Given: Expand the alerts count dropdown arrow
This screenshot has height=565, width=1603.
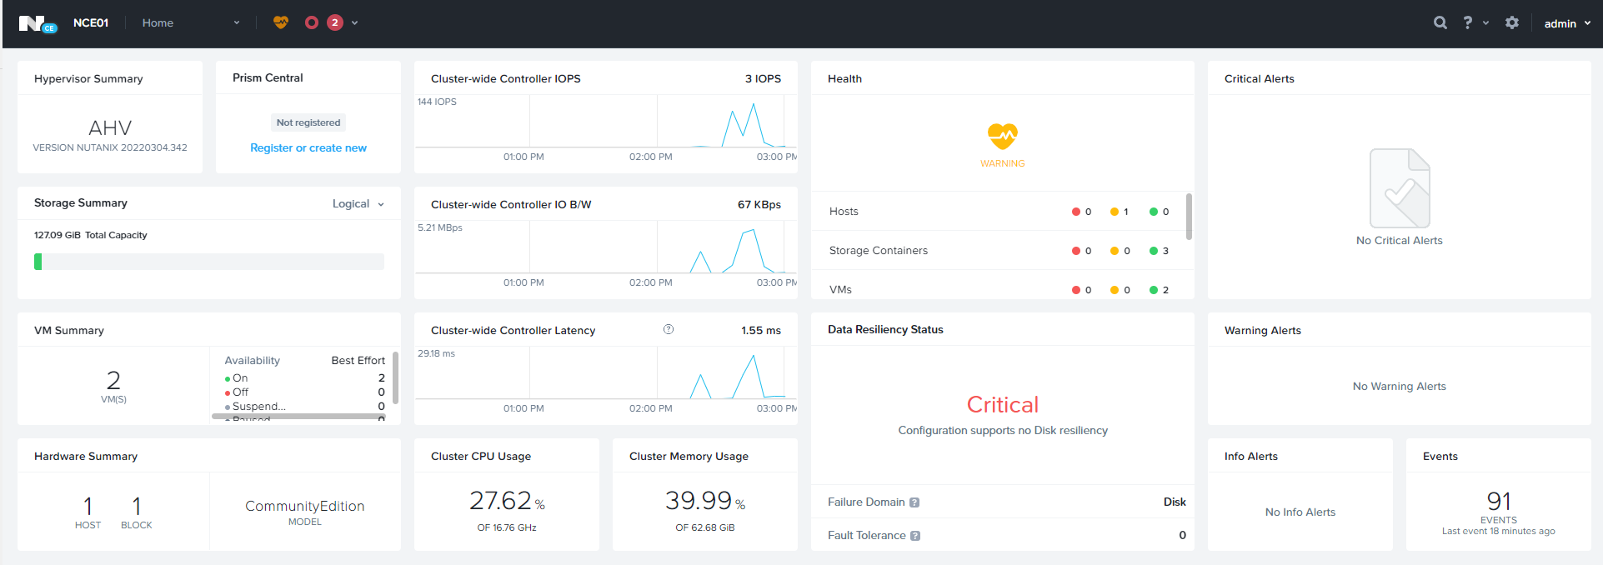Looking at the screenshot, I should point(355,23).
